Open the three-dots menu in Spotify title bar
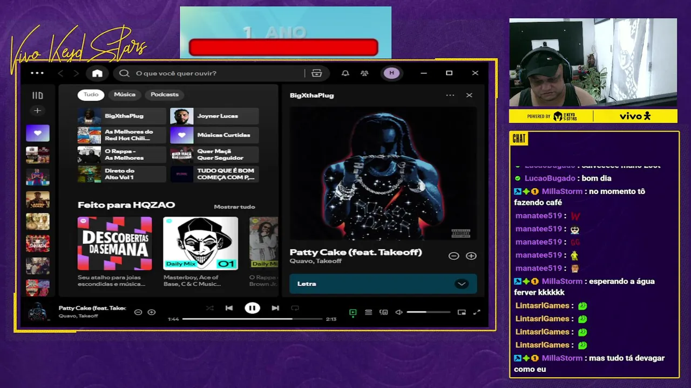The width and height of the screenshot is (691, 388). [x=37, y=73]
